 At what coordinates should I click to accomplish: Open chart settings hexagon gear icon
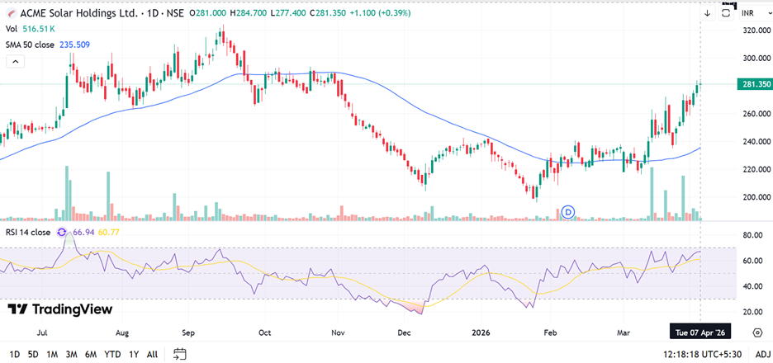[x=757, y=332]
